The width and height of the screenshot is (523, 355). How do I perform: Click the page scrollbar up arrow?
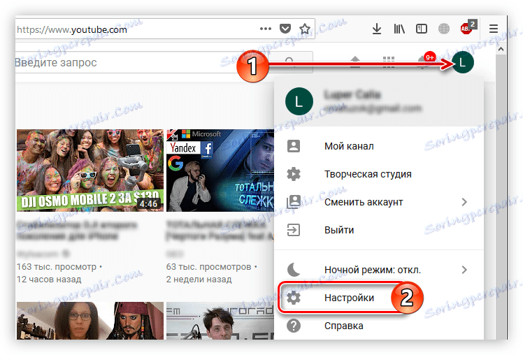[501, 50]
